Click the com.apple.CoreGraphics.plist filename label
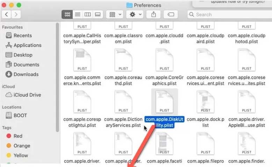This screenshot has width=272, height=167. click(x=164, y=80)
